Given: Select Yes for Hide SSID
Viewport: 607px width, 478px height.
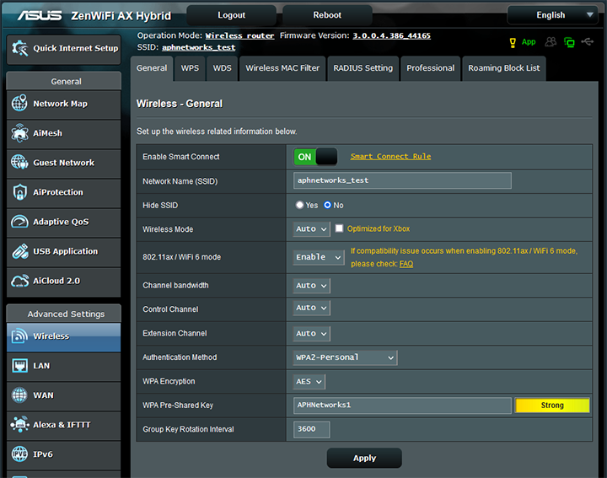Looking at the screenshot, I should 299,205.
